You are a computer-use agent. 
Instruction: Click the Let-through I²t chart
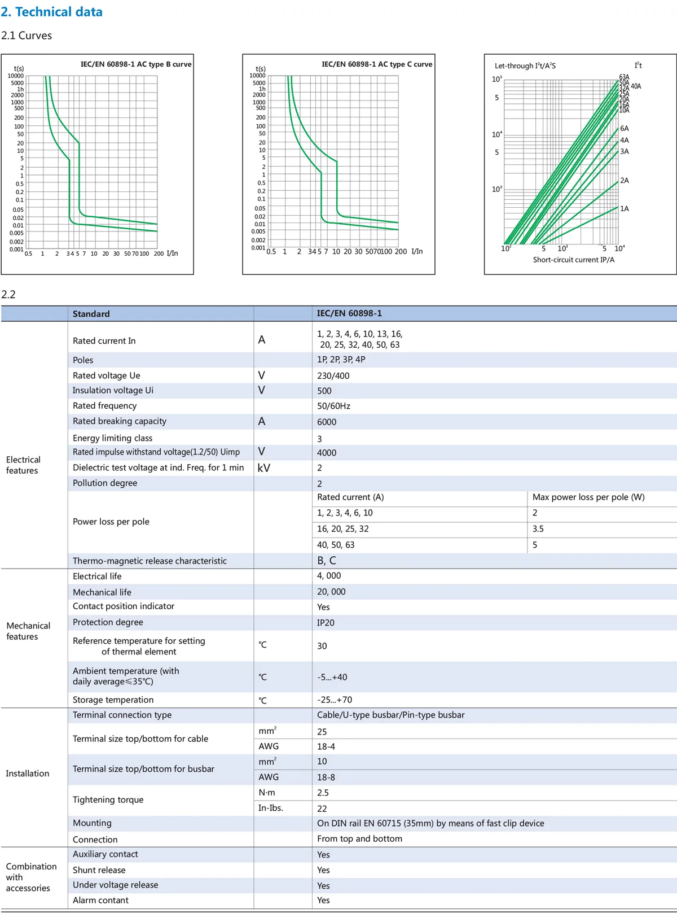580,164
